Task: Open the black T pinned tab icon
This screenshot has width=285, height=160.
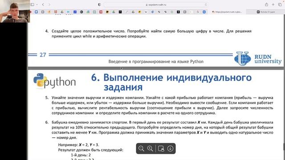Action: tap(178, 12)
